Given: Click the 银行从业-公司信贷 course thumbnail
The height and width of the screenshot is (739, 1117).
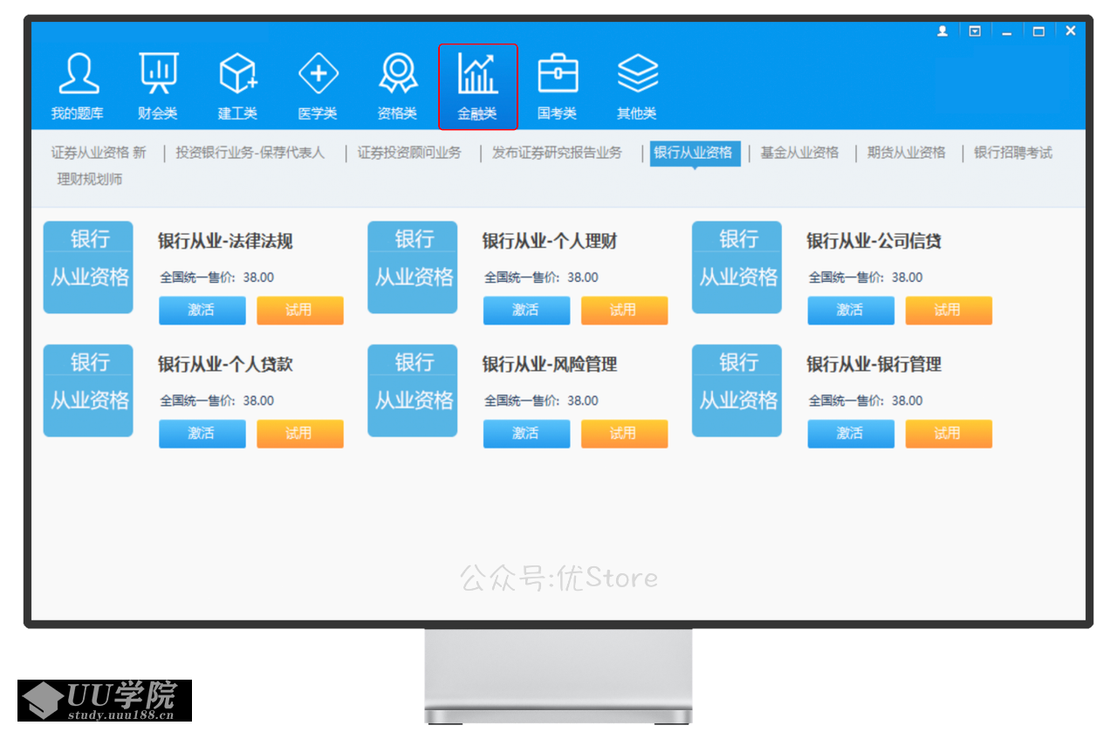Looking at the screenshot, I should 737,267.
